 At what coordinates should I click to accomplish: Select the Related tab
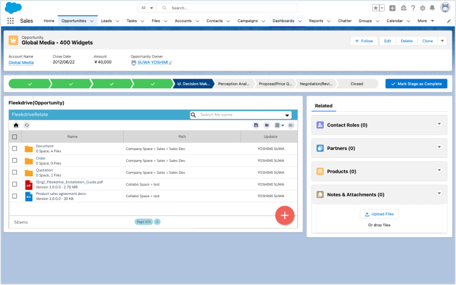(324, 106)
